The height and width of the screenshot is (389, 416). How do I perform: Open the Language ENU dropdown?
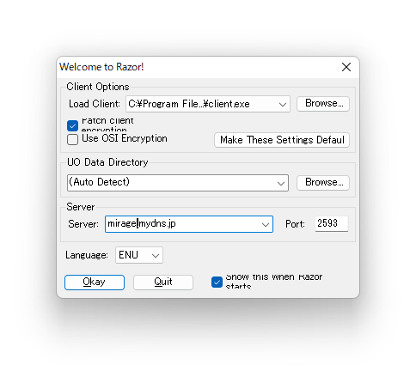(x=139, y=255)
